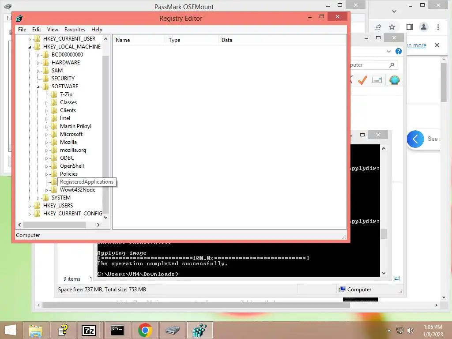Click the blue back arrow circle button
Viewport: 452px width, 339px height.
[415, 139]
